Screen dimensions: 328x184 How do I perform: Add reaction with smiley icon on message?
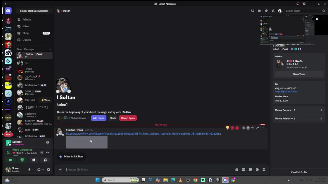coord(248,128)
